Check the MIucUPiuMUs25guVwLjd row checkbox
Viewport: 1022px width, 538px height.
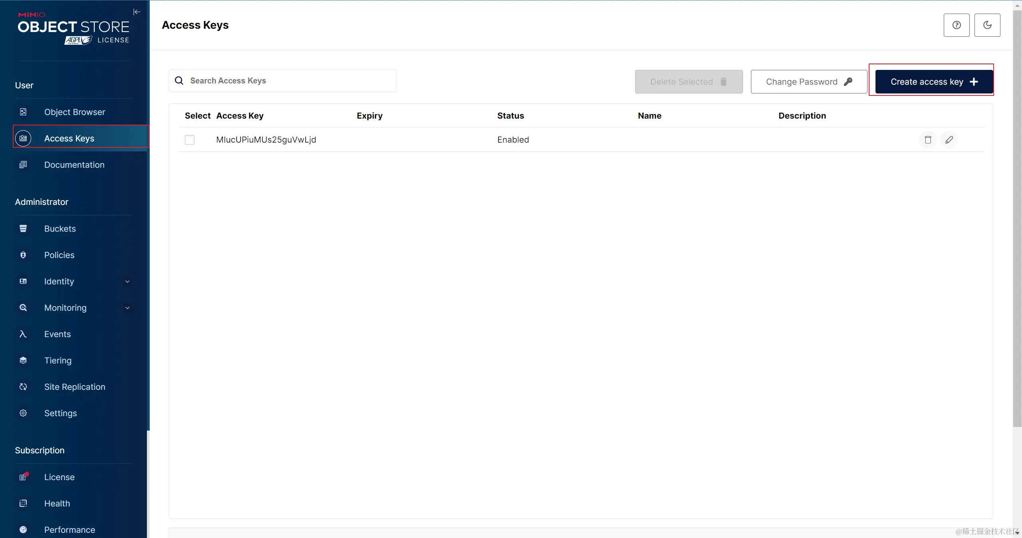point(190,140)
